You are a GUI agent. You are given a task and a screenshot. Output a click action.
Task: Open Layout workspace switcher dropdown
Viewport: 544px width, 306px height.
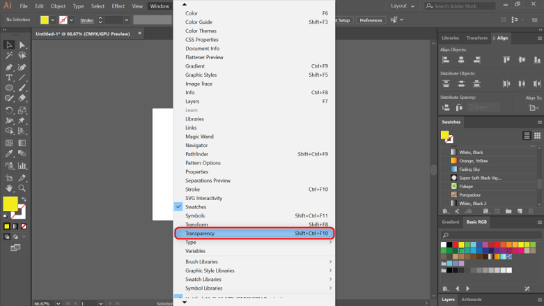(x=403, y=6)
